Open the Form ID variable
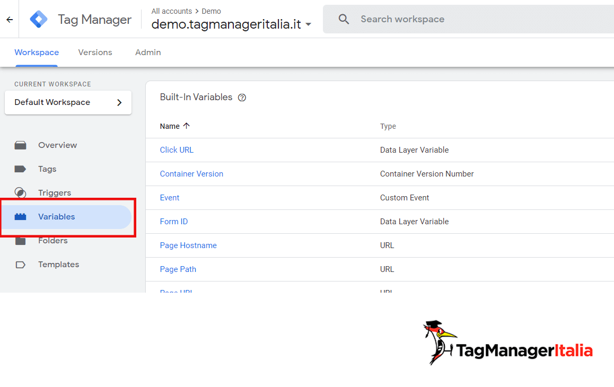This screenshot has width=614, height=387. (174, 222)
